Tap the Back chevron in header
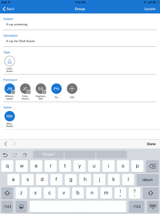Viewport: 160px width, 214px height. (4, 9)
